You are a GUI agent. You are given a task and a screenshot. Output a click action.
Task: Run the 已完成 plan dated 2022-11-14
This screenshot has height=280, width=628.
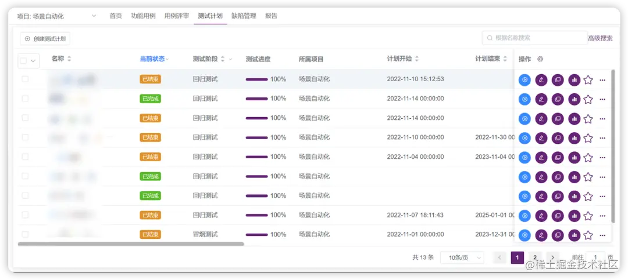pos(524,100)
